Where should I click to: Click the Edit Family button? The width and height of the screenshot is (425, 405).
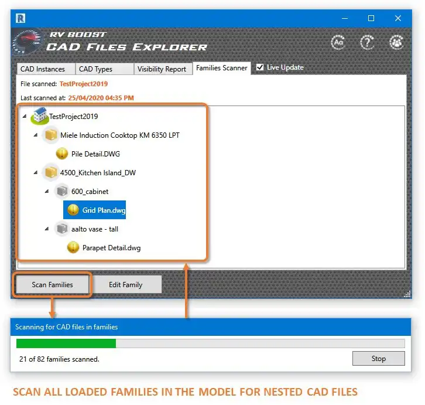coord(125,284)
